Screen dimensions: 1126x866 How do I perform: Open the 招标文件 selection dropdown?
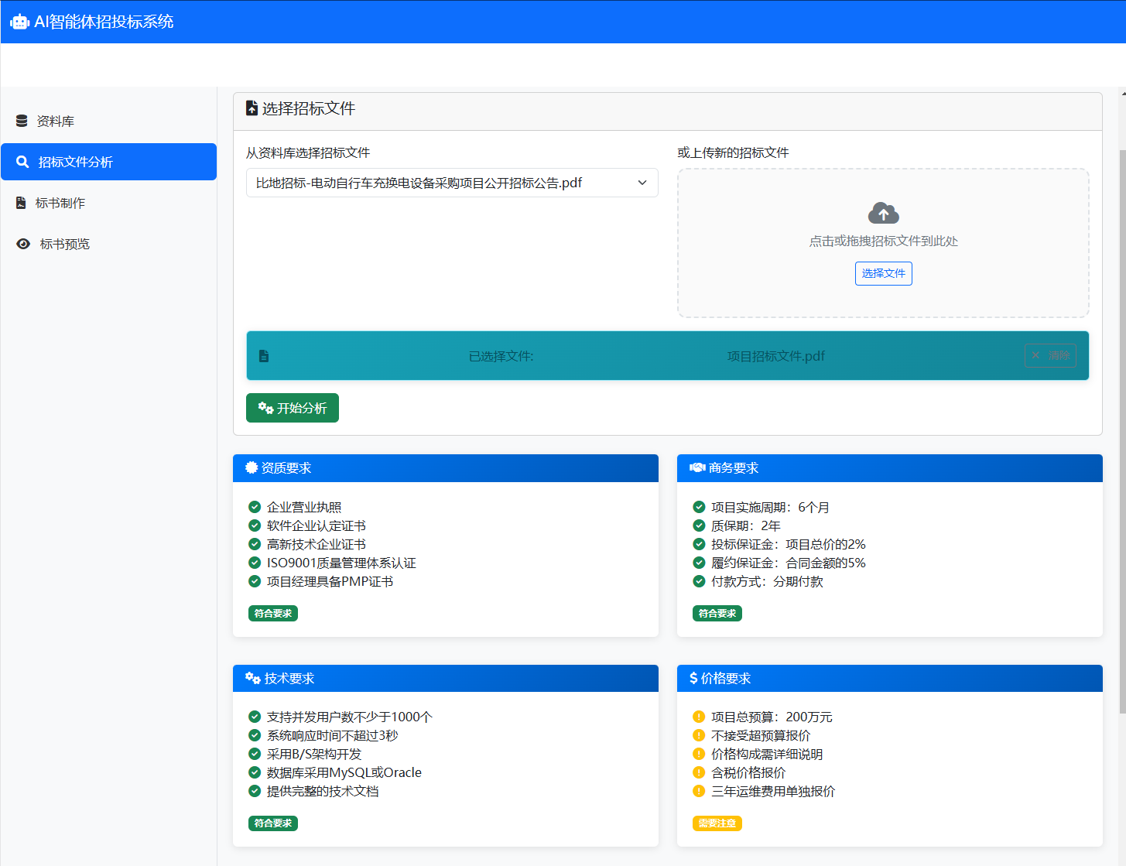point(452,183)
